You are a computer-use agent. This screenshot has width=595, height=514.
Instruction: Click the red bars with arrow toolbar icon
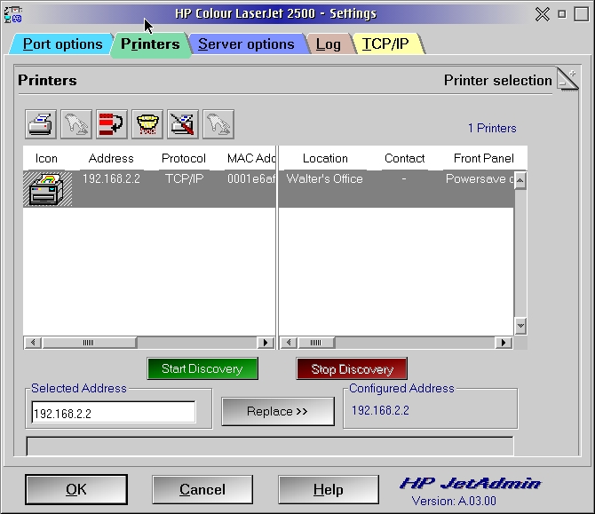[x=112, y=124]
